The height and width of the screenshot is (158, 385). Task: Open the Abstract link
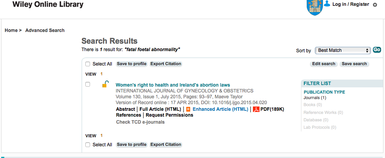pos(125,109)
